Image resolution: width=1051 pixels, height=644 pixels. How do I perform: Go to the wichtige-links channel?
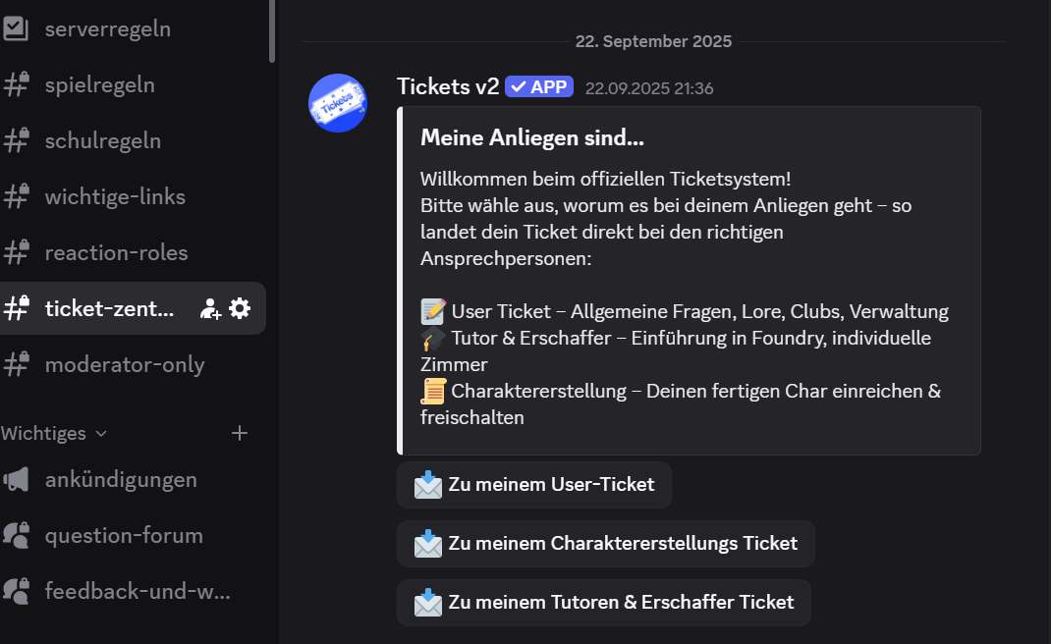[114, 196]
